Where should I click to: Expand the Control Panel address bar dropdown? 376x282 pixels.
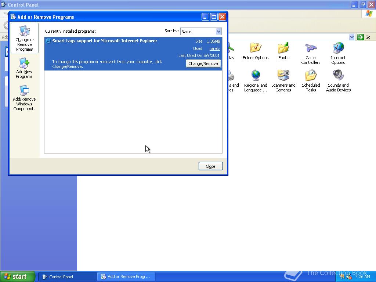tap(352, 37)
